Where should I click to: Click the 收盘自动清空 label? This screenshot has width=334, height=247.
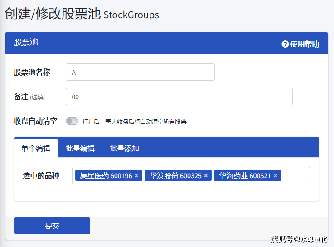click(35, 121)
